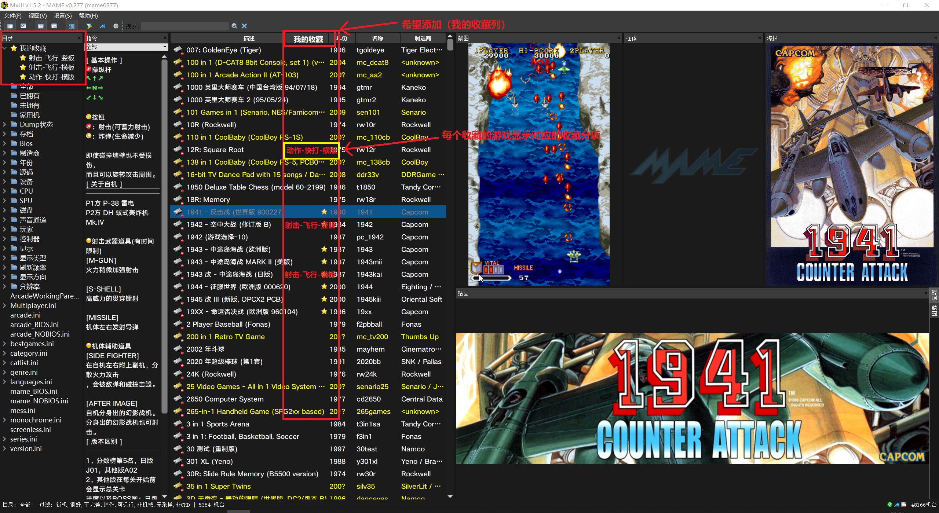Select bestgames.ini in the tree
Image resolution: width=939 pixels, height=513 pixels.
point(32,344)
